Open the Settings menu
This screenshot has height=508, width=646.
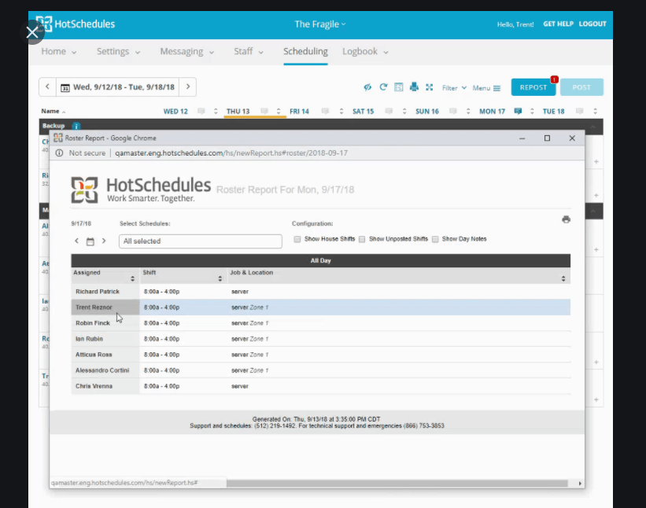(x=118, y=51)
